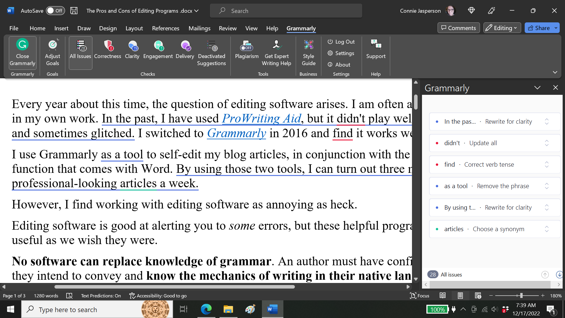Switch to Read Mode in status bar
This screenshot has width=565, height=318.
(x=443, y=296)
